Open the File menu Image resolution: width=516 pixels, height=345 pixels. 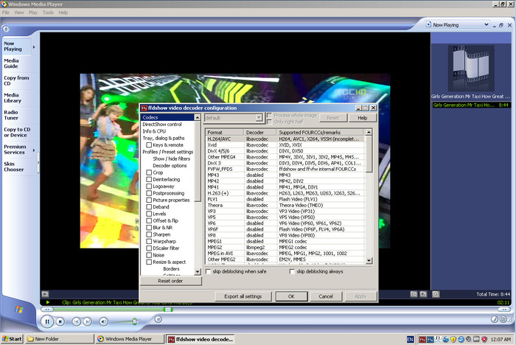(6, 13)
